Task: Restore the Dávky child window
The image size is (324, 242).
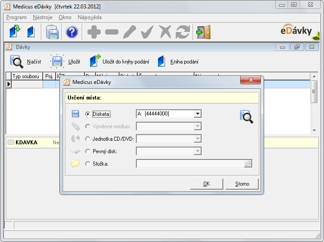Action: click(297, 47)
